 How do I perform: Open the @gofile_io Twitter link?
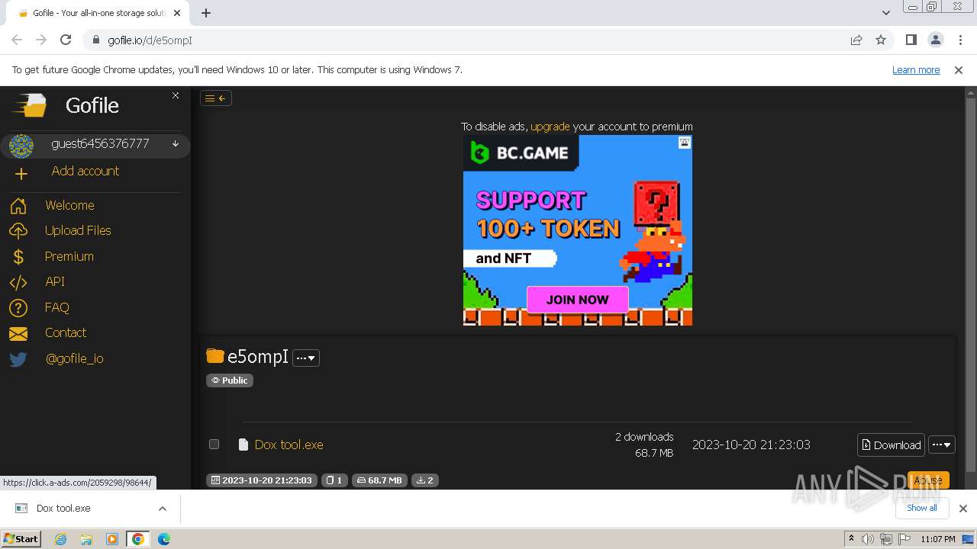pyautogui.click(x=75, y=358)
